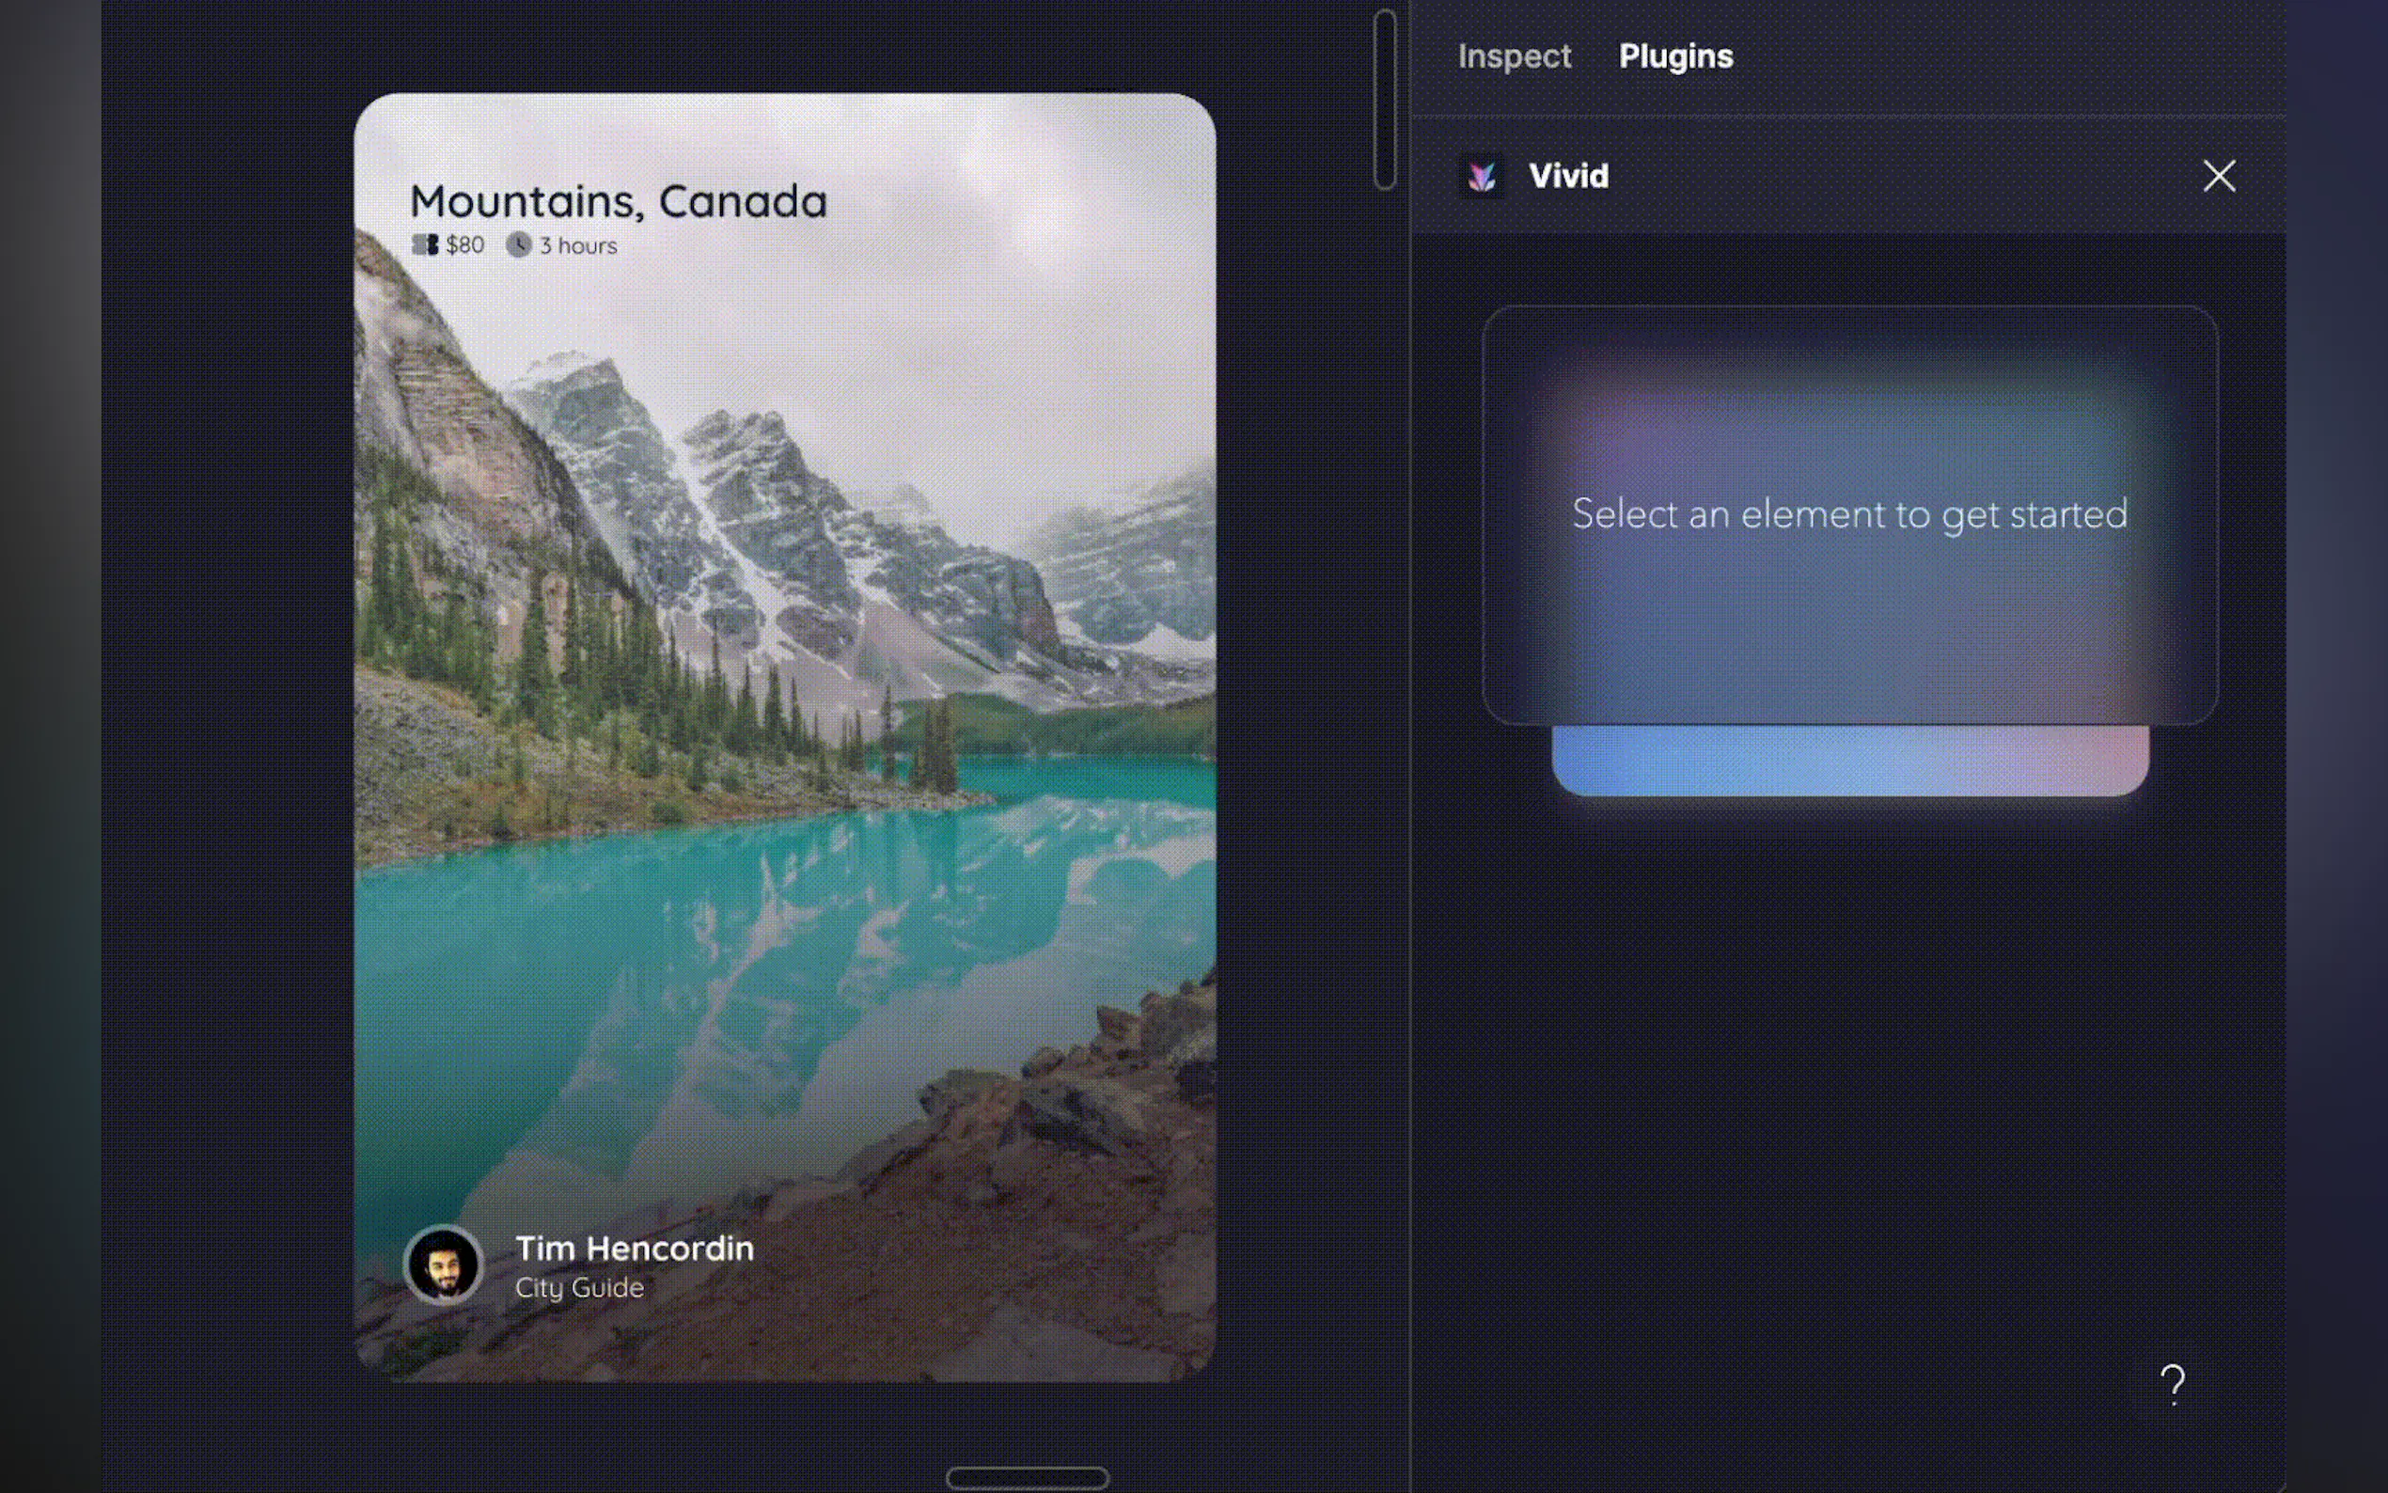
Task: Select Tim Hencordin's avatar photo
Action: [443, 1265]
